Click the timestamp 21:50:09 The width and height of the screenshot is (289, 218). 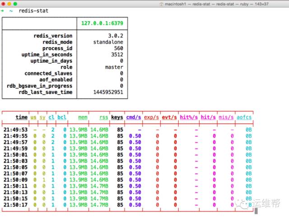(x=15, y=180)
